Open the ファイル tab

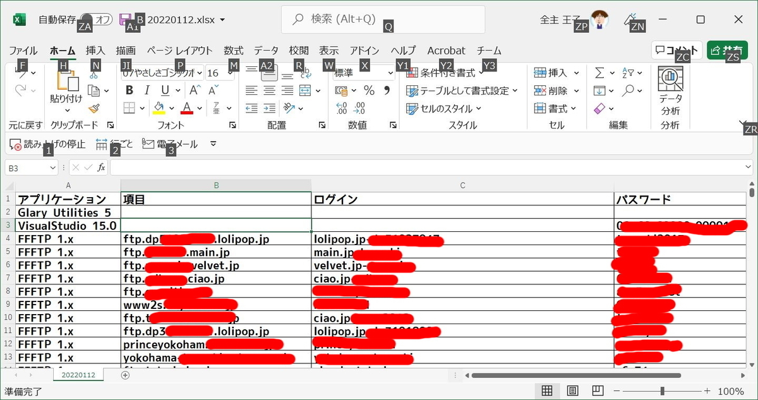[23, 51]
